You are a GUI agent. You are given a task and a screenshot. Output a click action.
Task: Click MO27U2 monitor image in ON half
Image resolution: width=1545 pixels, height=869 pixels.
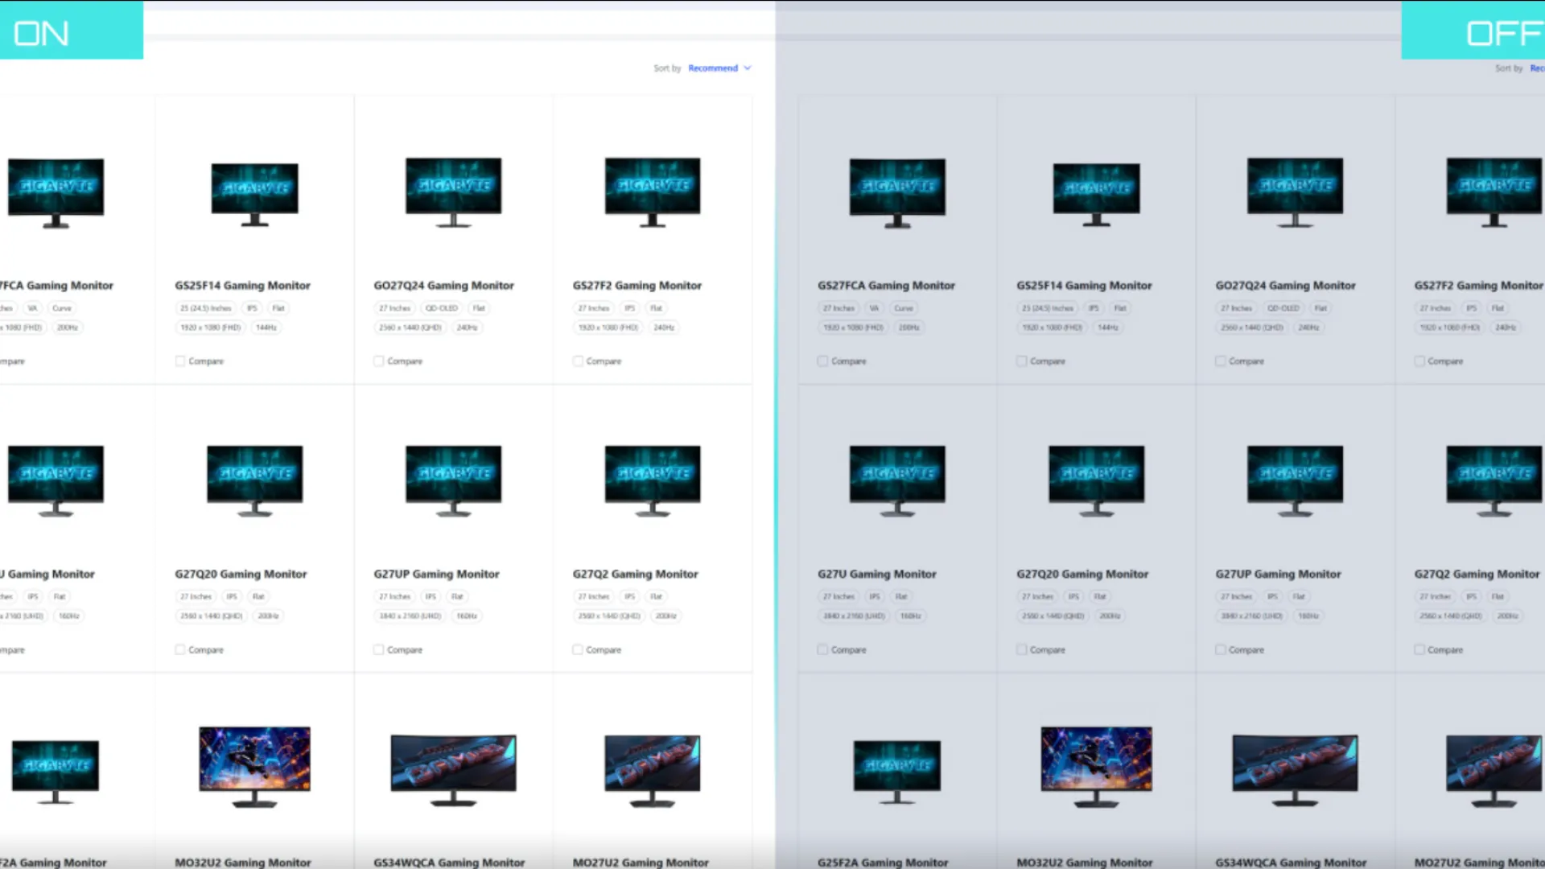pos(653,770)
